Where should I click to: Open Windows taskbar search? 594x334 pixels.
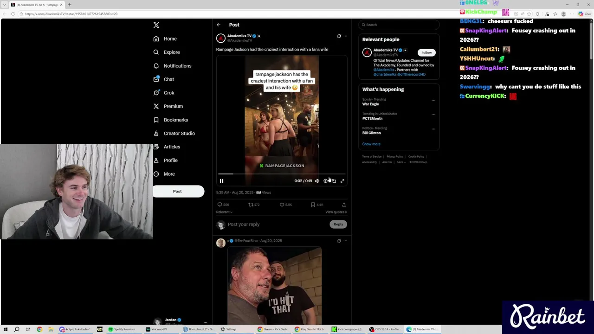[17, 329]
